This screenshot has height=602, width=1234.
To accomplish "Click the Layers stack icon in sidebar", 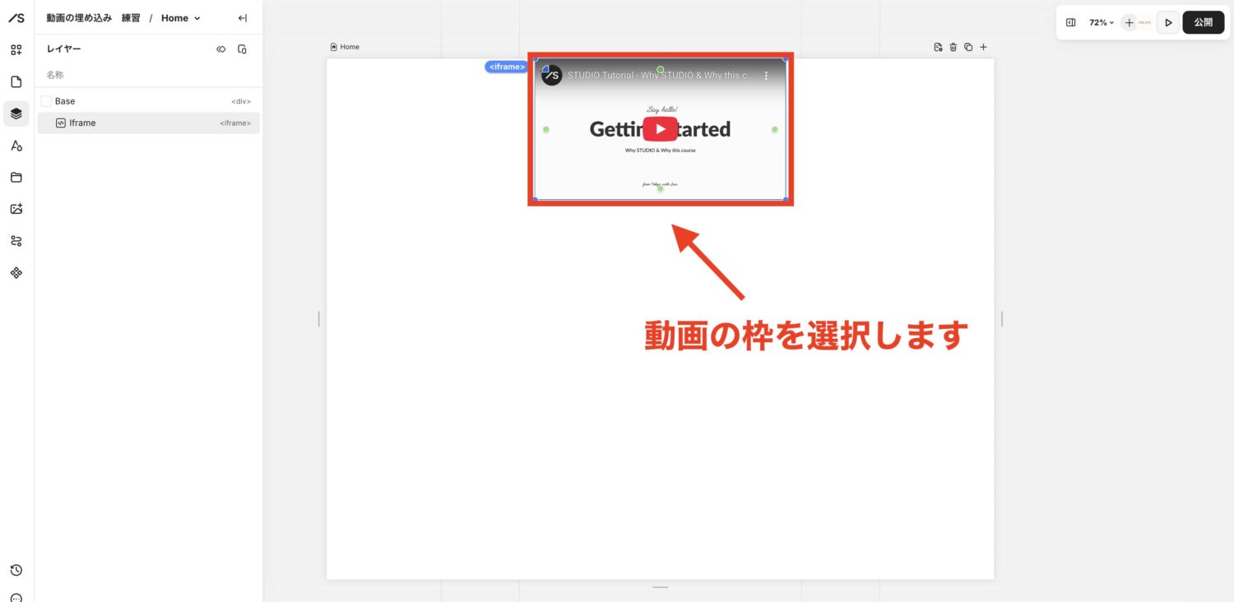I will [x=16, y=113].
